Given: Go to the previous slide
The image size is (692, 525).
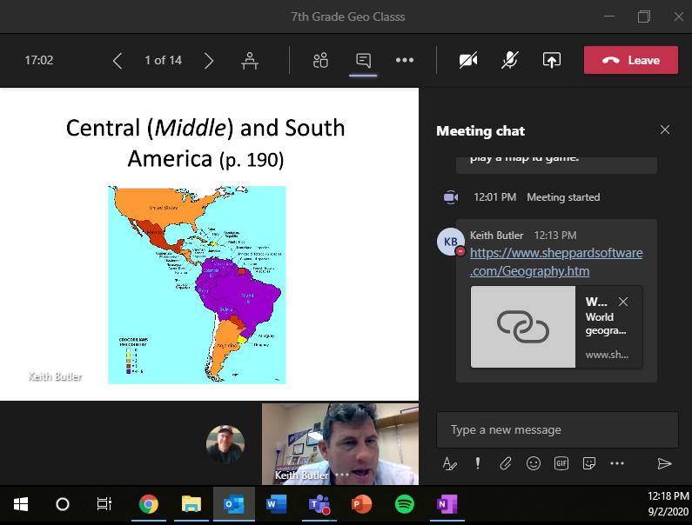Looking at the screenshot, I should pos(117,60).
